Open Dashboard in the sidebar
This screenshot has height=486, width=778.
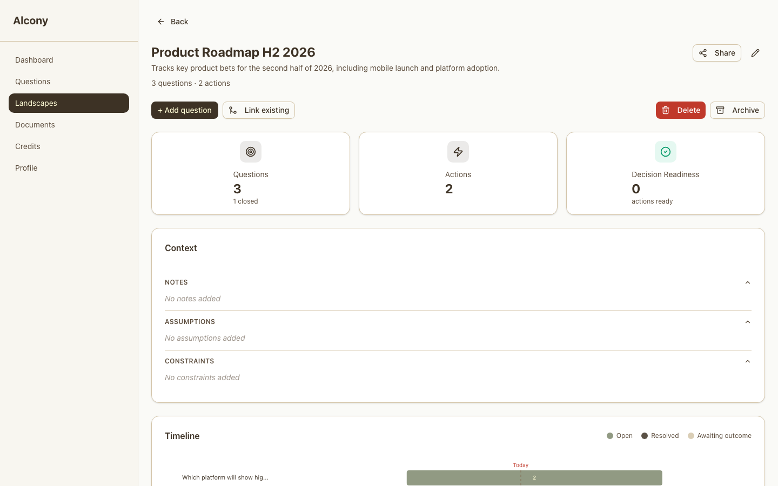pyautogui.click(x=69, y=60)
